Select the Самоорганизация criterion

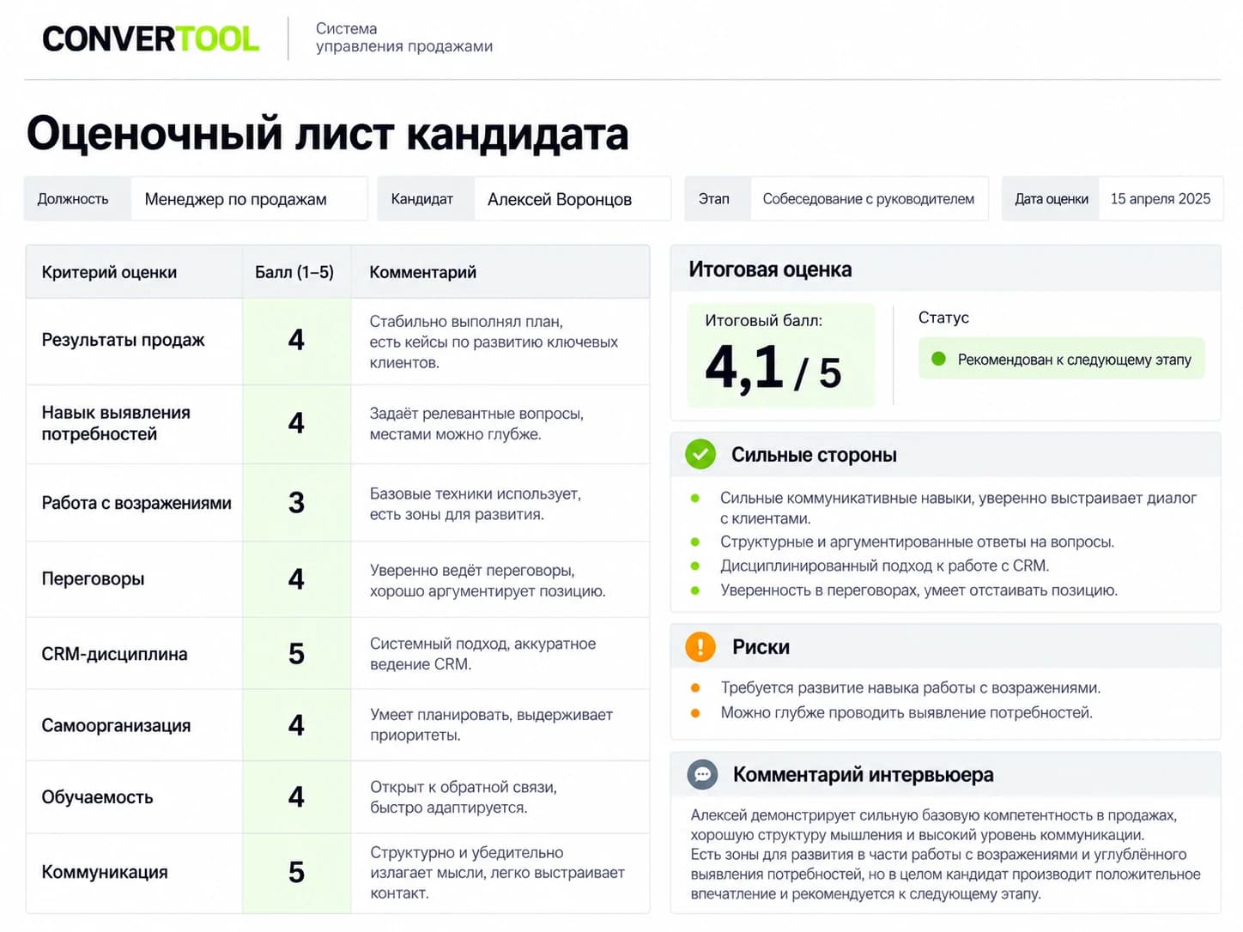click(x=116, y=725)
